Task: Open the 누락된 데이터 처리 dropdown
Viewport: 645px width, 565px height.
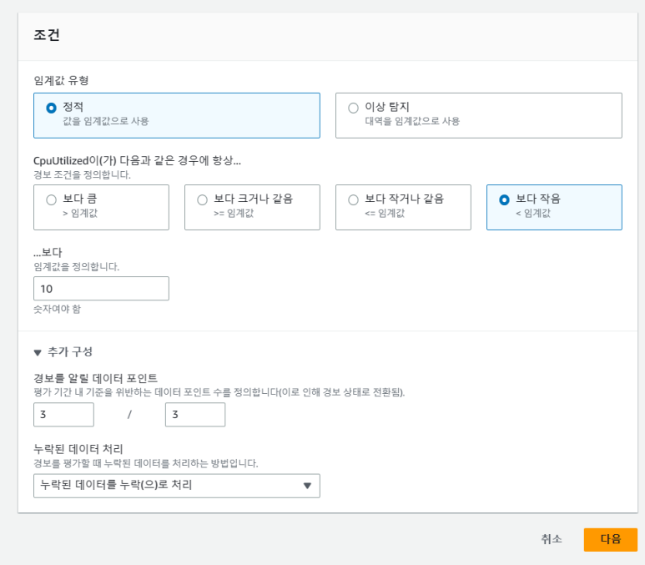Action: click(x=177, y=486)
